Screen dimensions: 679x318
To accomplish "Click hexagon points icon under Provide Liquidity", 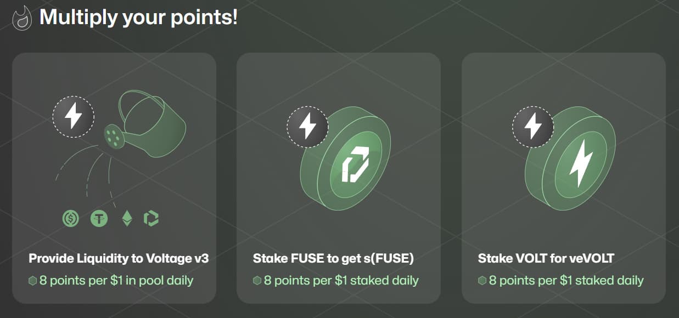I will click(x=33, y=281).
